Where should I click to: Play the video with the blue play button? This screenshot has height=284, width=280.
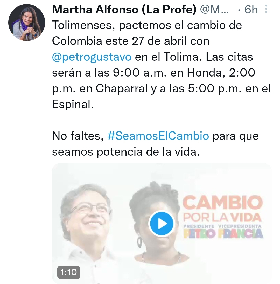(x=162, y=224)
